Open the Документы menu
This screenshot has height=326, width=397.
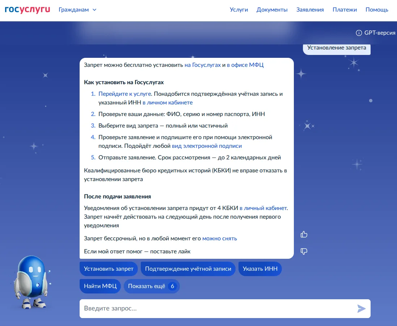tap(272, 10)
